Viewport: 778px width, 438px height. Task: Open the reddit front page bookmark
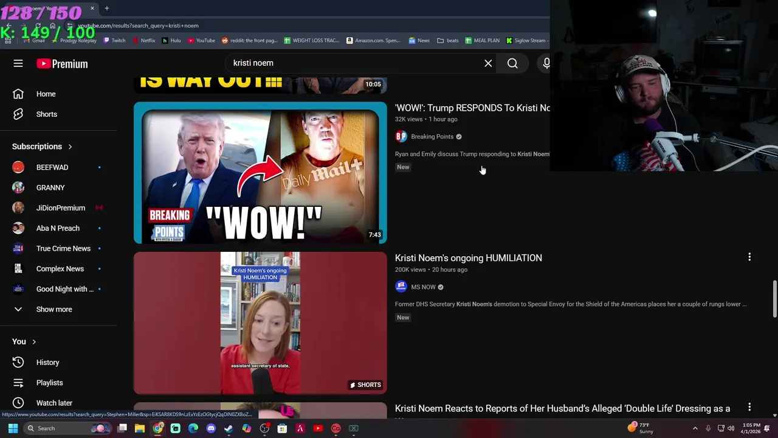point(250,41)
